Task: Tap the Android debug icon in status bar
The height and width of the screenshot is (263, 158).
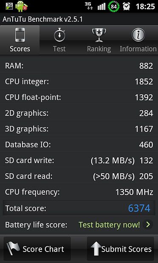Action: [x=21, y=6]
